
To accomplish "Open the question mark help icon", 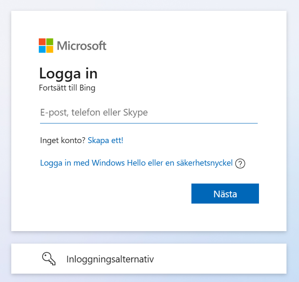I will 240,164.
